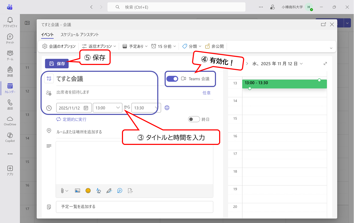Image resolution: width=354 pixels, height=223 pixels.
Task: Open time zone globe icon
Action: [167, 108]
